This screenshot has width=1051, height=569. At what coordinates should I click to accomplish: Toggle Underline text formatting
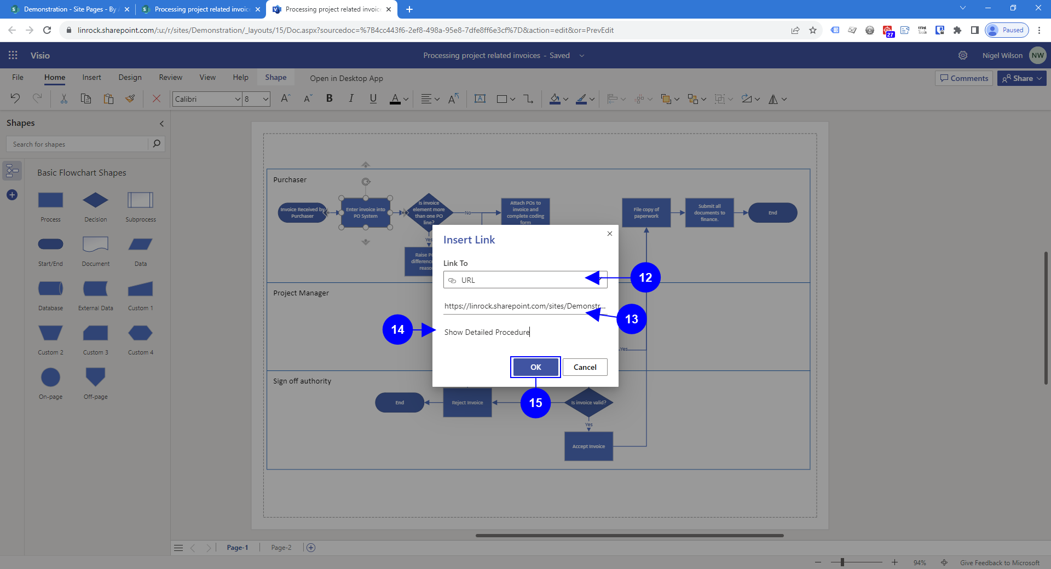coord(373,98)
